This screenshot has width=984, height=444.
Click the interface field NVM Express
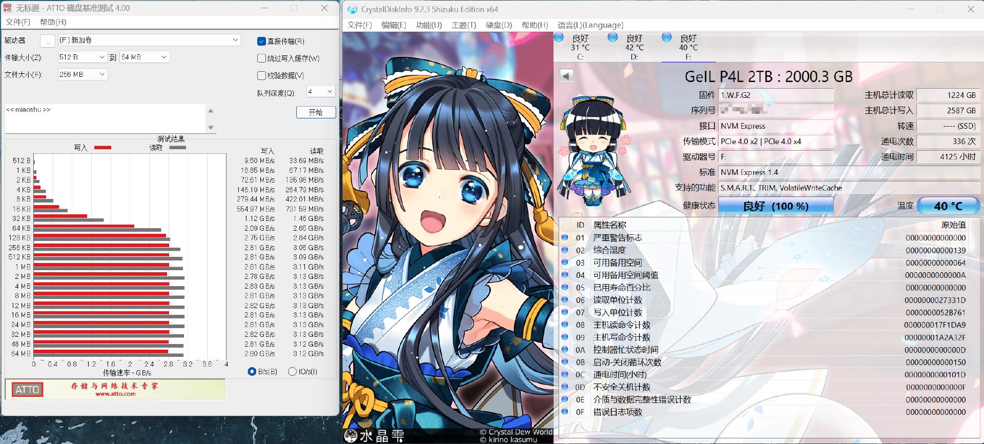tap(776, 126)
